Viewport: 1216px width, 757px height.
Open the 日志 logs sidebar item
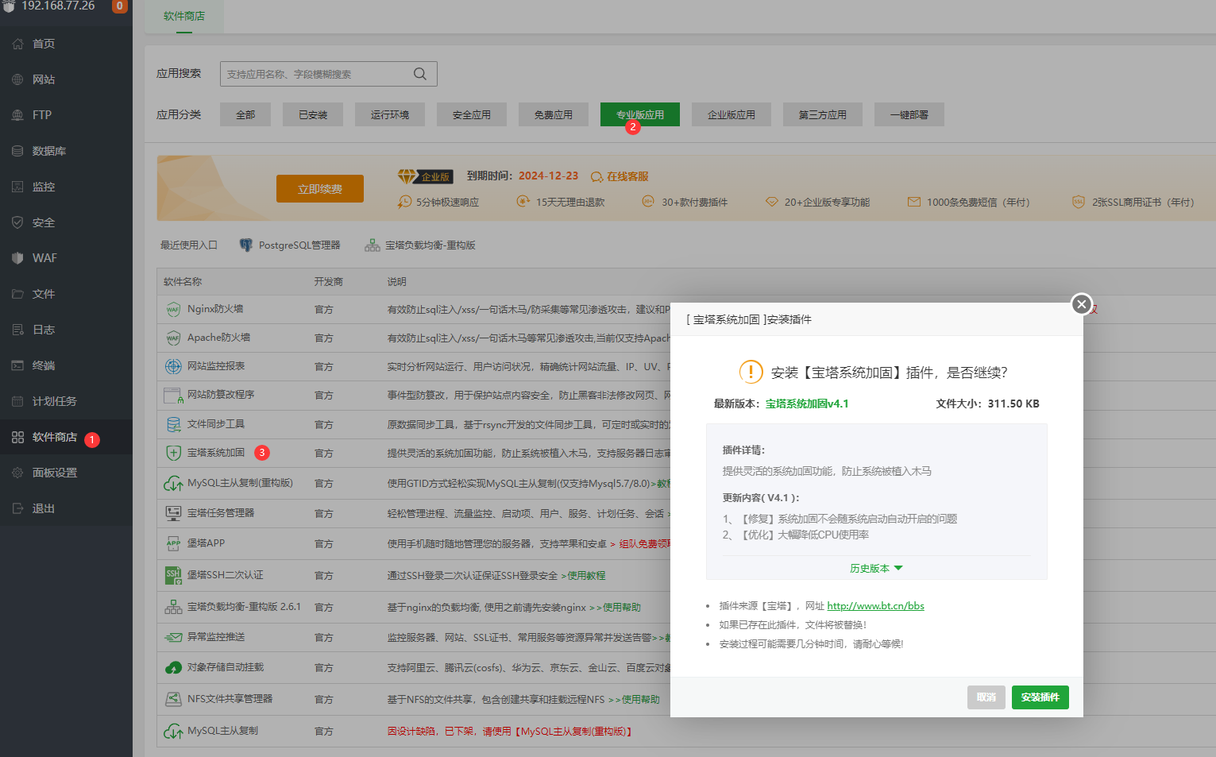[x=66, y=330]
